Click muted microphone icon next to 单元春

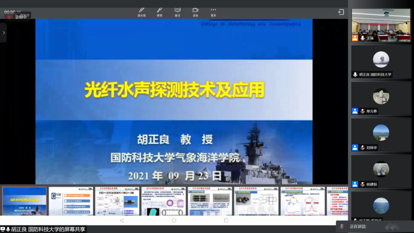click(x=362, y=111)
